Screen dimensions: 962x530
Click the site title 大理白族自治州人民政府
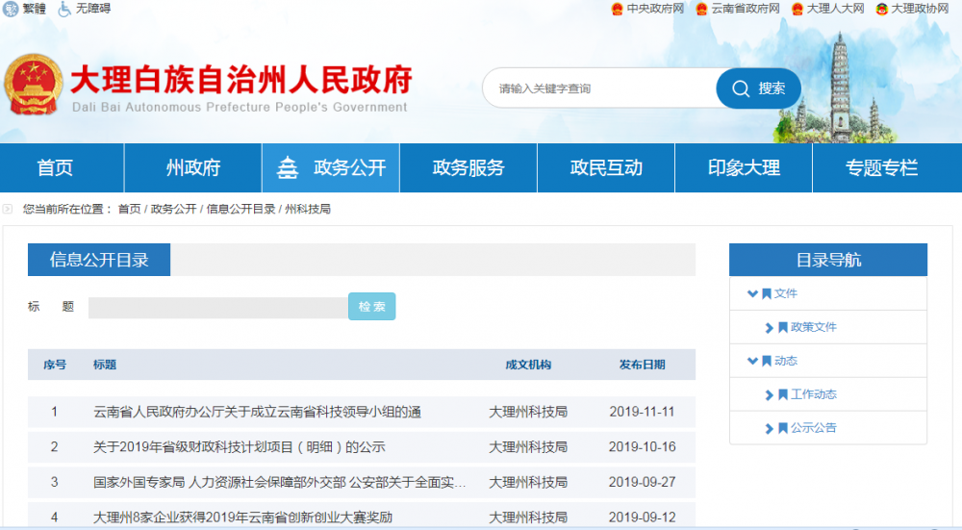point(241,81)
